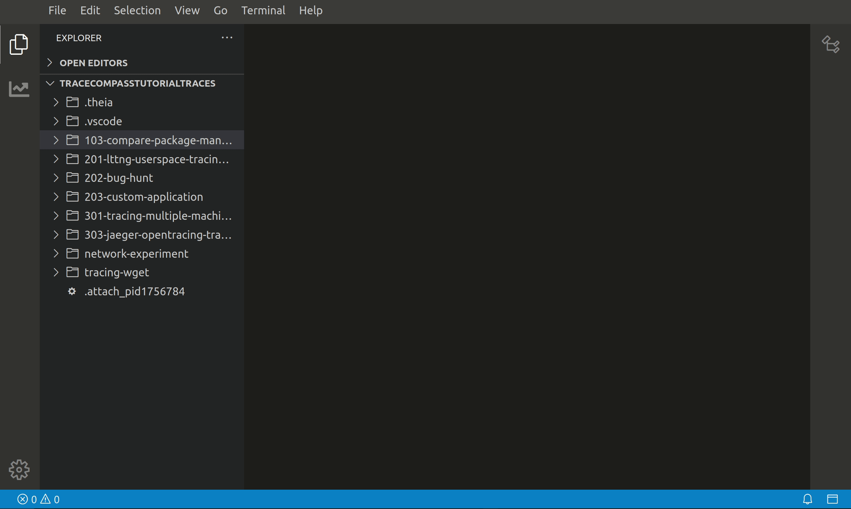Viewport: 851px width, 509px height.
Task: Expand the 103-compare-package-man folder chevron
Action: 56,140
